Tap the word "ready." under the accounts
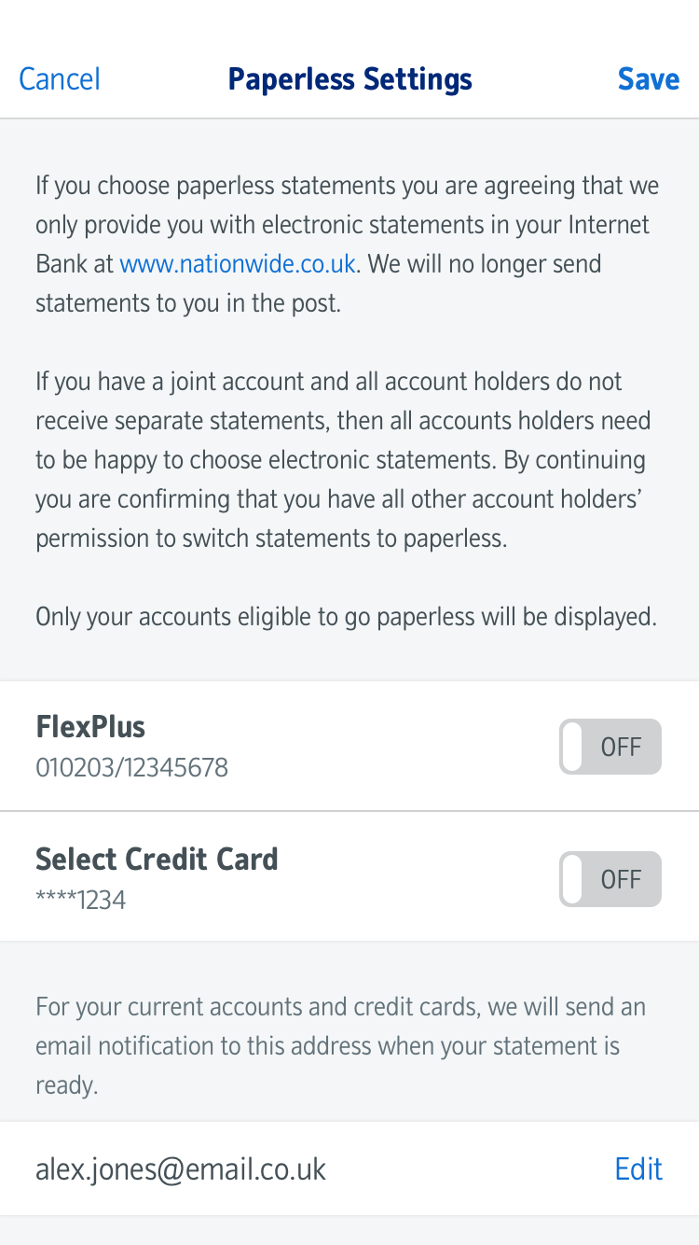This screenshot has height=1245, width=699. click(66, 1085)
